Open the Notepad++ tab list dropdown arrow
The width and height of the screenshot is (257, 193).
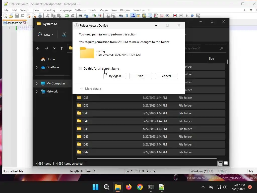coord(251,10)
